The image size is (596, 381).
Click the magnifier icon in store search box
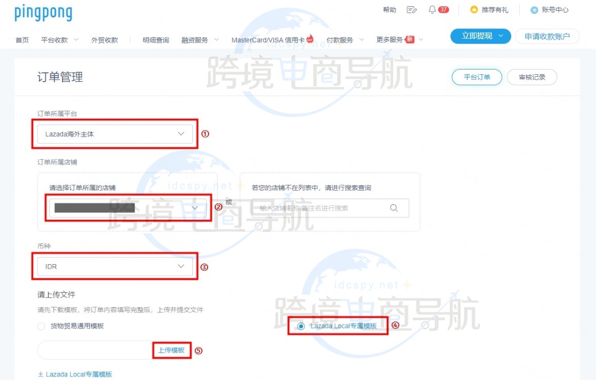pos(393,208)
